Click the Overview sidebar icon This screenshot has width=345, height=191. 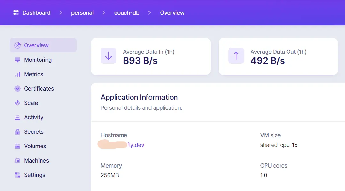click(18, 45)
